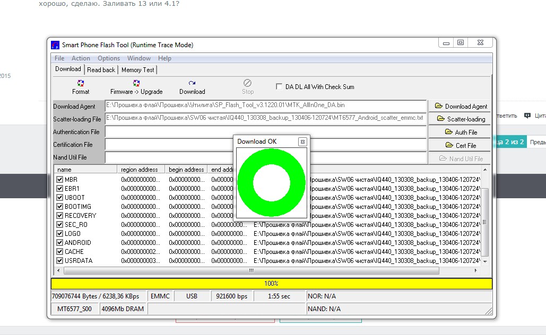Enable DA DL All With Check Sum
This screenshot has height=335, width=546.
(x=279, y=87)
